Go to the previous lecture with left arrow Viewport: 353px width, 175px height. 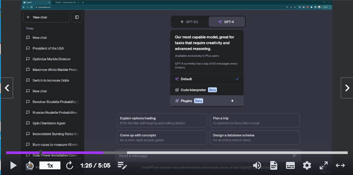7,88
